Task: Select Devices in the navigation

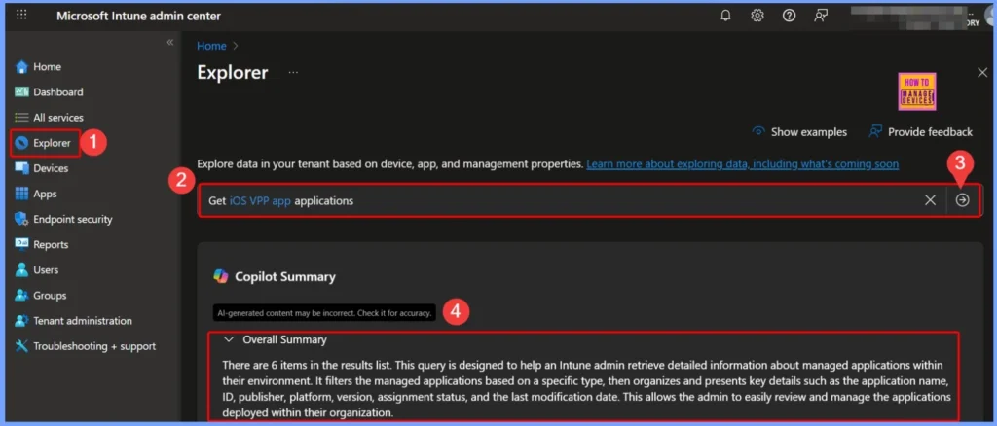Action: point(51,168)
